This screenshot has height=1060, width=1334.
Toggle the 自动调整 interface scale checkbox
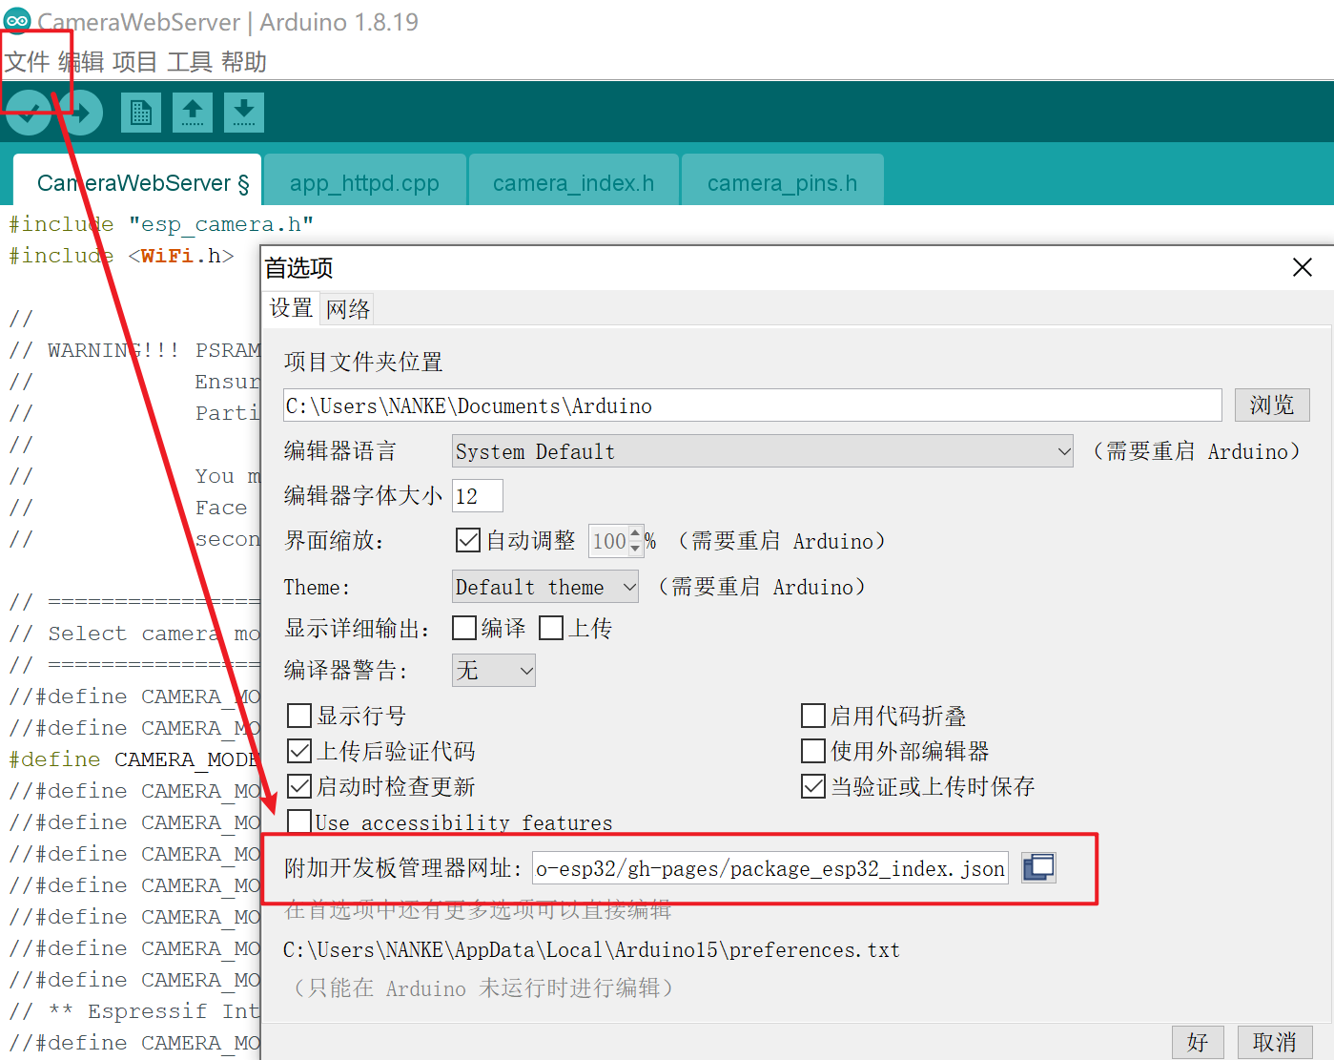tap(467, 540)
